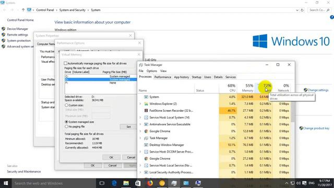Click the Task Manager process row icon
This screenshot has width=334, height=188.
click(x=146, y=138)
